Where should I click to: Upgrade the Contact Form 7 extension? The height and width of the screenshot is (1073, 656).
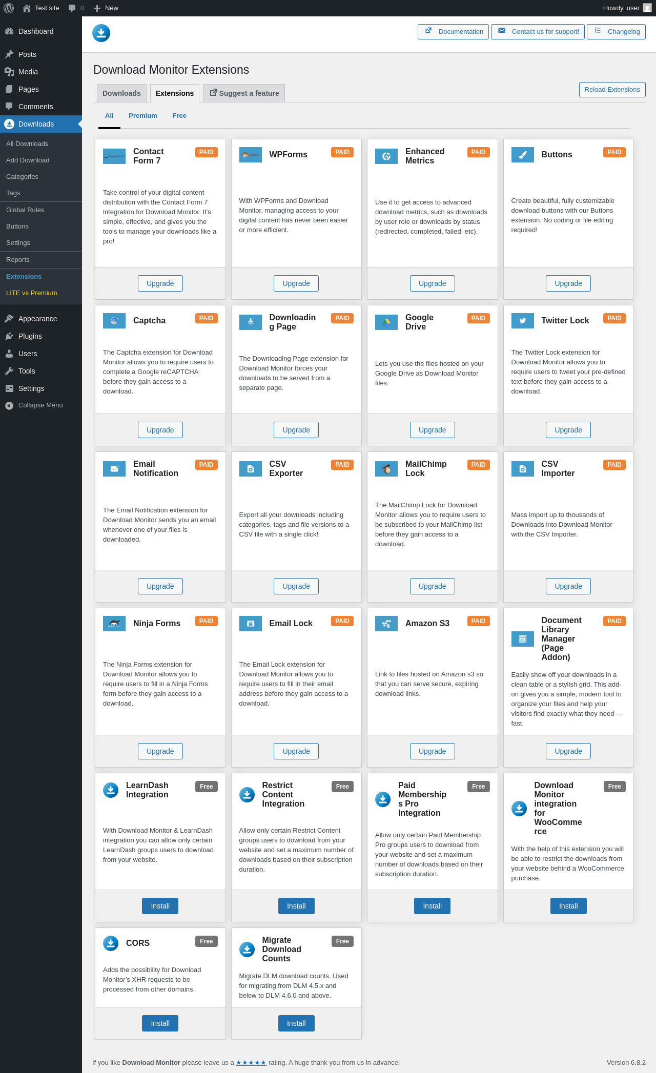[160, 283]
